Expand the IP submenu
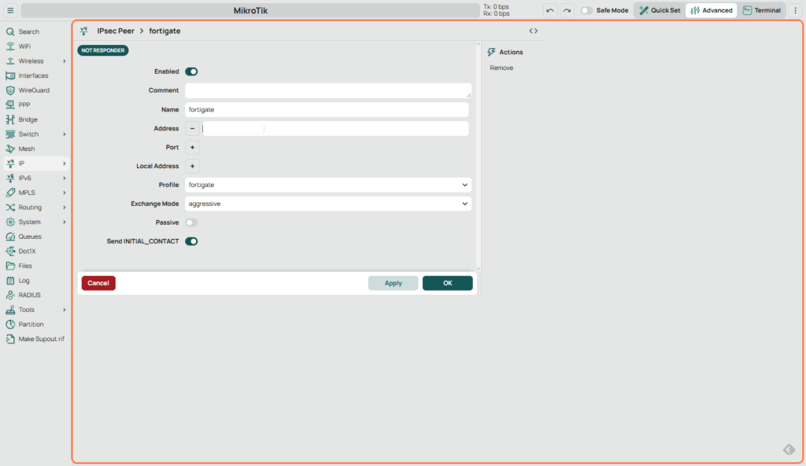The width and height of the screenshot is (806, 466). click(x=65, y=163)
